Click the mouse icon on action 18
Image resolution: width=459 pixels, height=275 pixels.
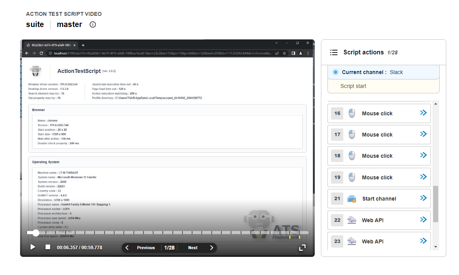point(352,156)
